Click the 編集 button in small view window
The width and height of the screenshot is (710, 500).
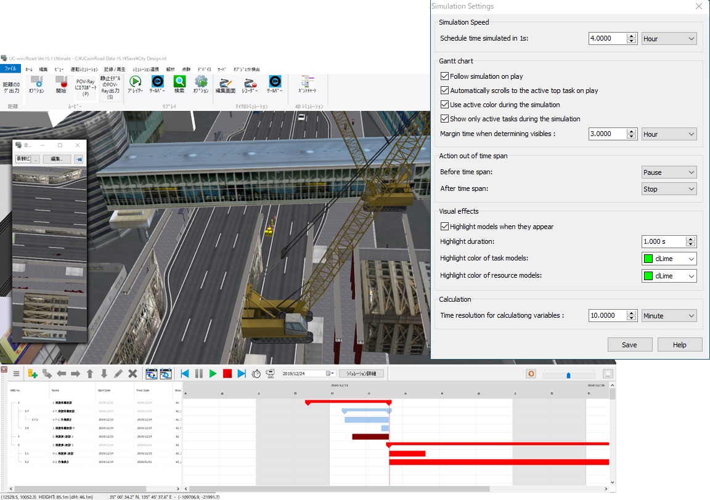coord(56,159)
